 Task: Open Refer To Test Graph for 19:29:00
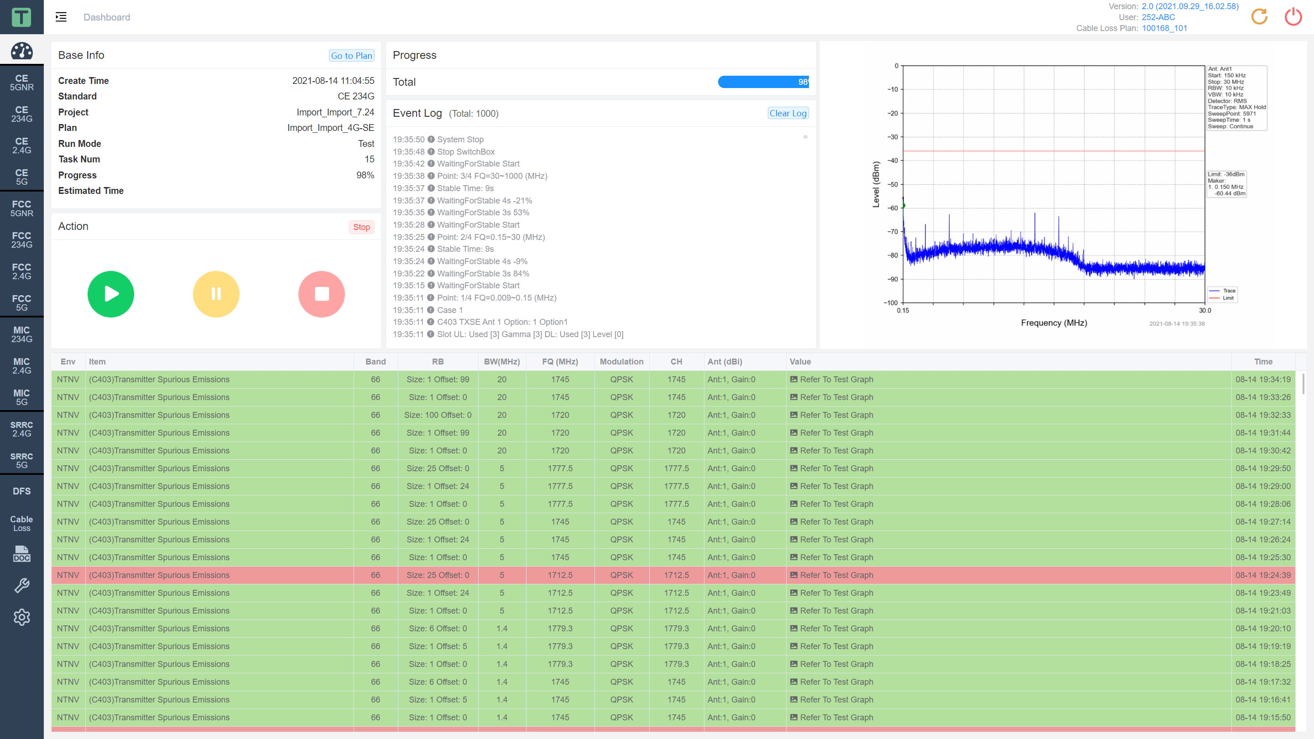tap(837, 486)
